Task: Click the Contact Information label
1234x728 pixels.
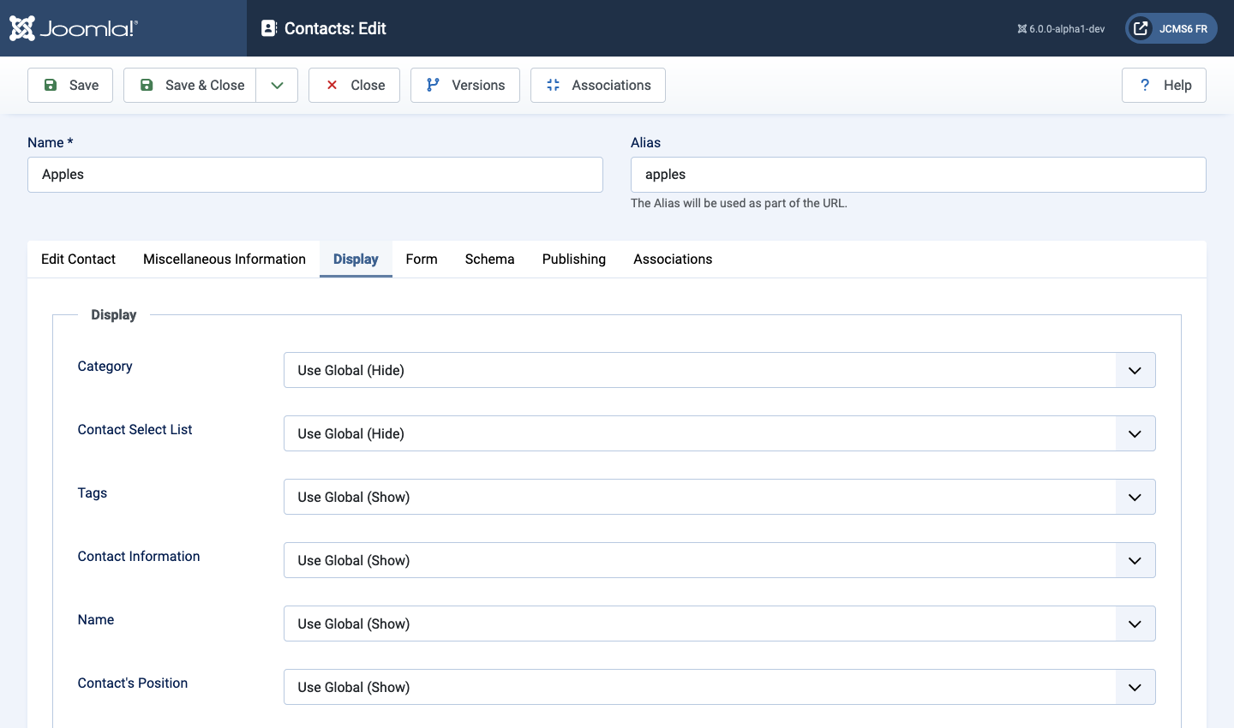Action: coord(139,557)
